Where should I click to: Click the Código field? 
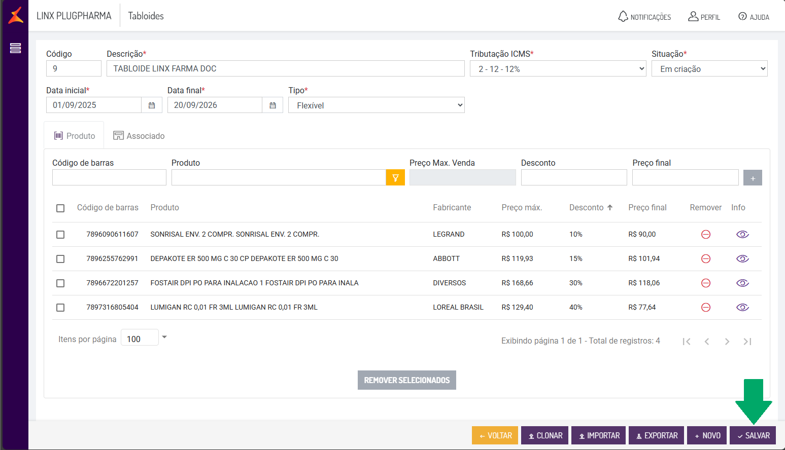pos(74,68)
